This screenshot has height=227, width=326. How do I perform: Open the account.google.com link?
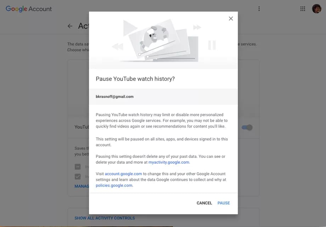(123, 174)
